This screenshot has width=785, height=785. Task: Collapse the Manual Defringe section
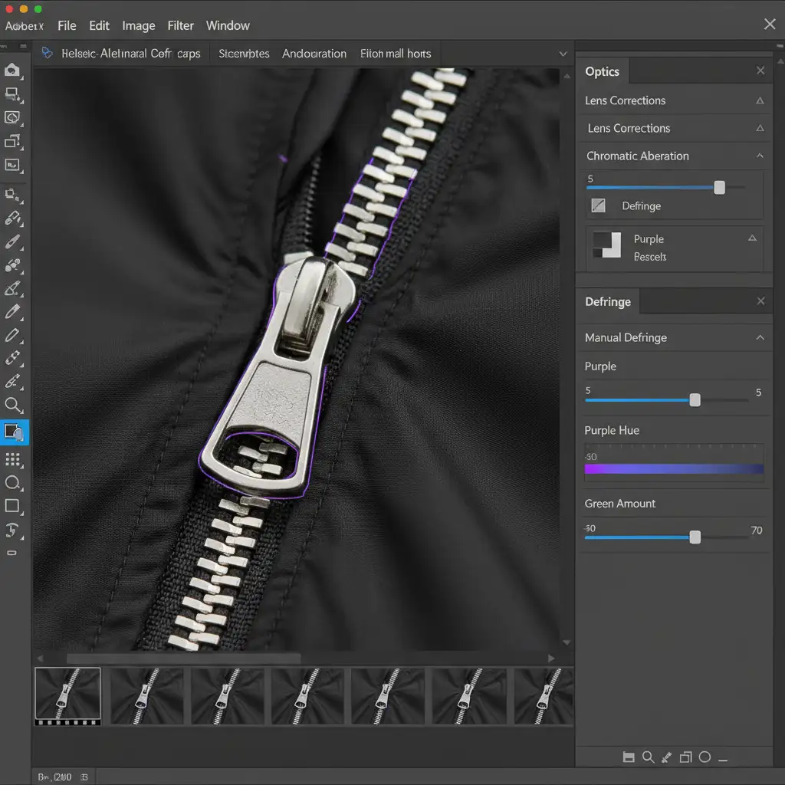click(x=760, y=337)
